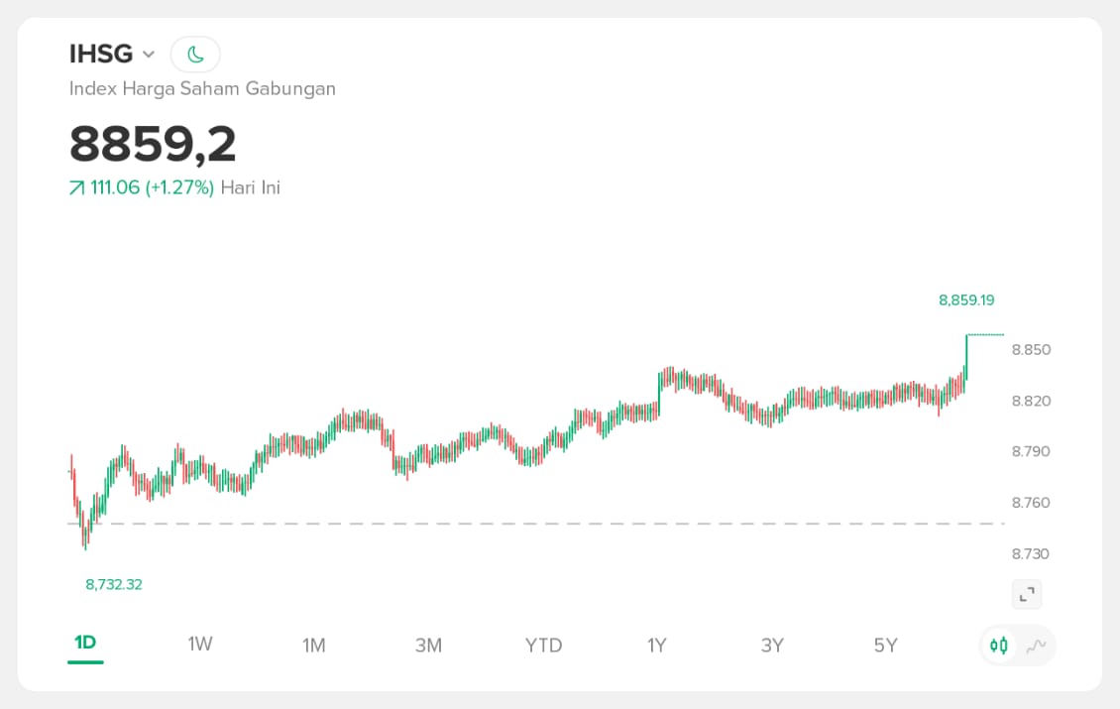Click the 8,732.32 low price label

coord(114,584)
